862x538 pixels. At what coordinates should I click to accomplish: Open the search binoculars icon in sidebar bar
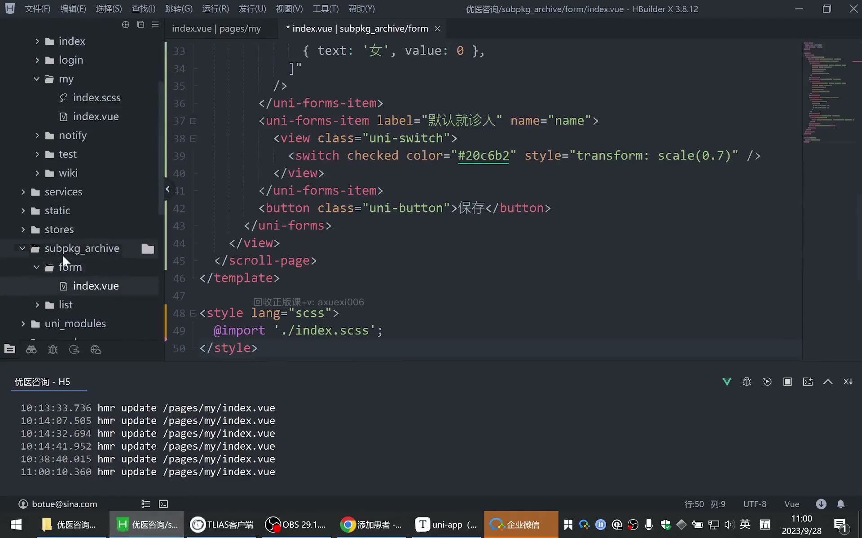[x=31, y=349]
